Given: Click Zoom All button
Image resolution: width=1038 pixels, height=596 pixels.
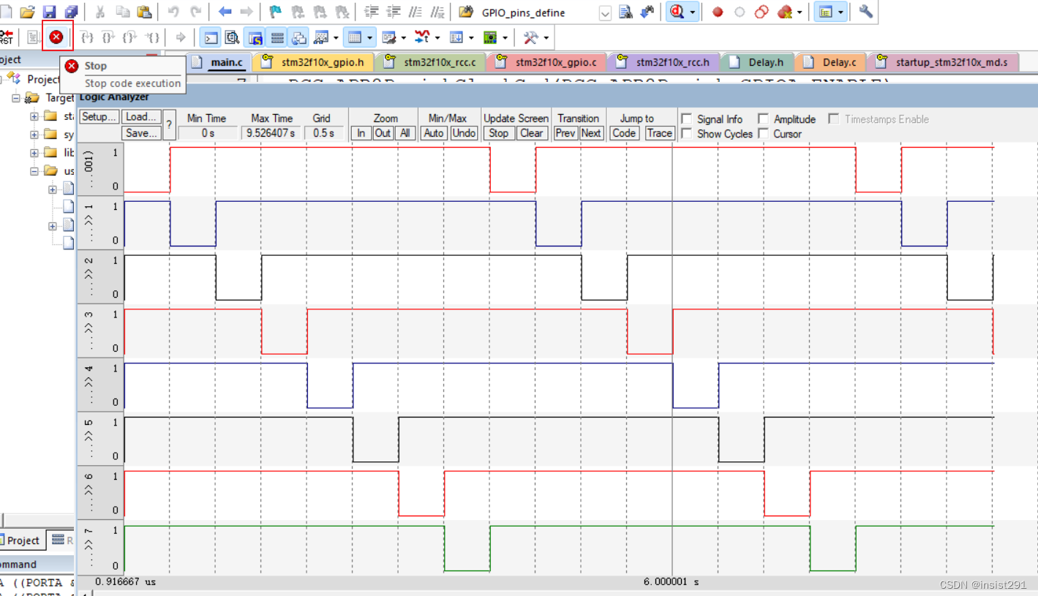Looking at the screenshot, I should [405, 133].
